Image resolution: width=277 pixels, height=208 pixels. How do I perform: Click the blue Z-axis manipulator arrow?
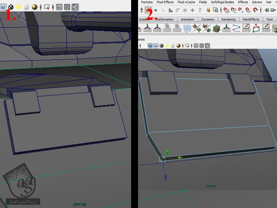tap(165, 177)
